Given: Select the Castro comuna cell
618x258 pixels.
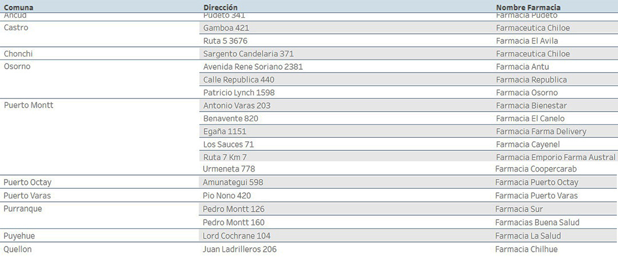Looking at the screenshot, I should coord(16,27).
